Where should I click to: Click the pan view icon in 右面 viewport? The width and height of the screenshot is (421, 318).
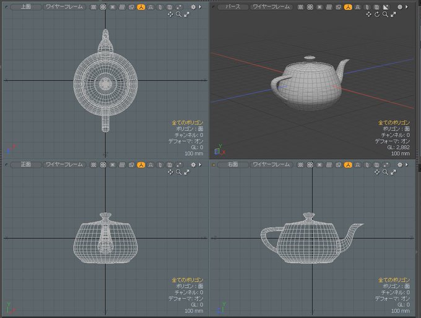point(377,172)
